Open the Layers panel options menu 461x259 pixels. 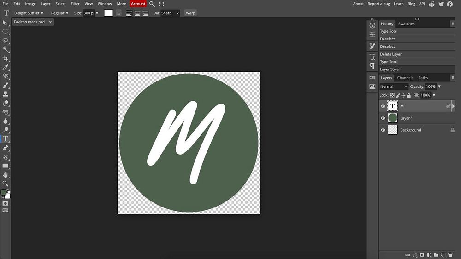coord(453,77)
